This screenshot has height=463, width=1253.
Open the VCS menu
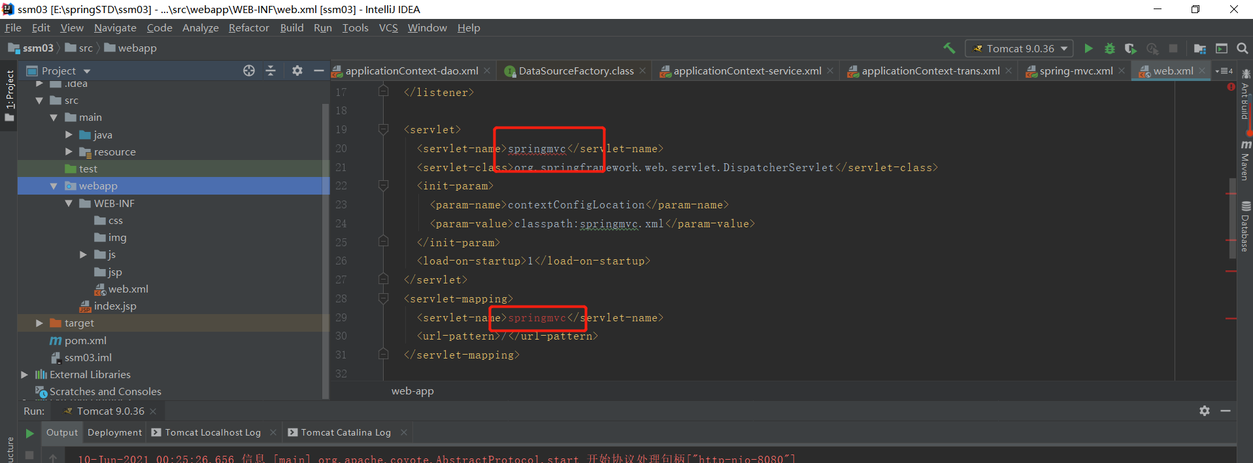388,28
